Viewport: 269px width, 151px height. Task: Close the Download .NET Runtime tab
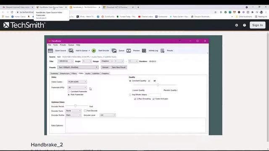tap(133, 8)
